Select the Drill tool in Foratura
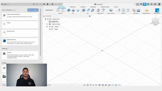Image resolution: width=162 pixels, height=91 pixels. [98, 10]
